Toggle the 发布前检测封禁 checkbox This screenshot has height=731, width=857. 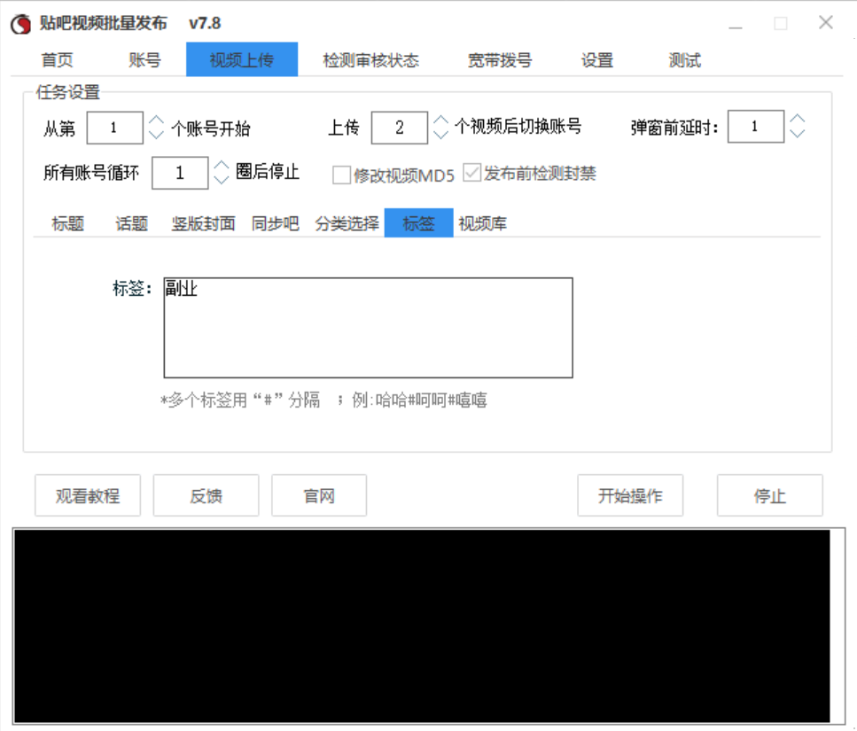click(x=471, y=174)
